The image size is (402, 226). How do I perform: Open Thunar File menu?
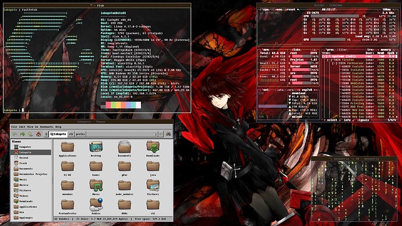14,126
